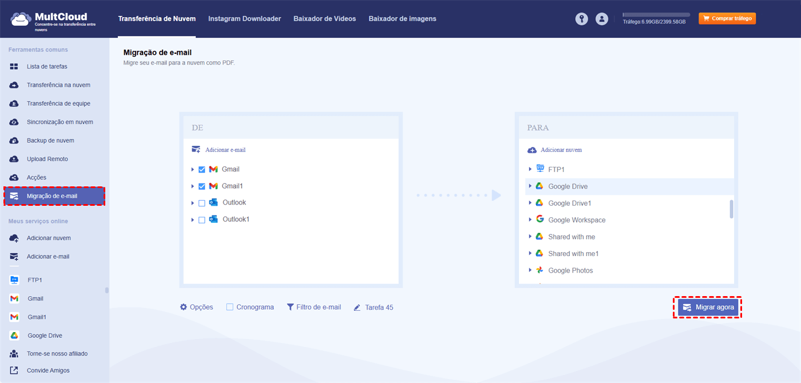The height and width of the screenshot is (383, 801).
Task: Click the Lista de tarefas grid icon
Action: pyautogui.click(x=14, y=67)
